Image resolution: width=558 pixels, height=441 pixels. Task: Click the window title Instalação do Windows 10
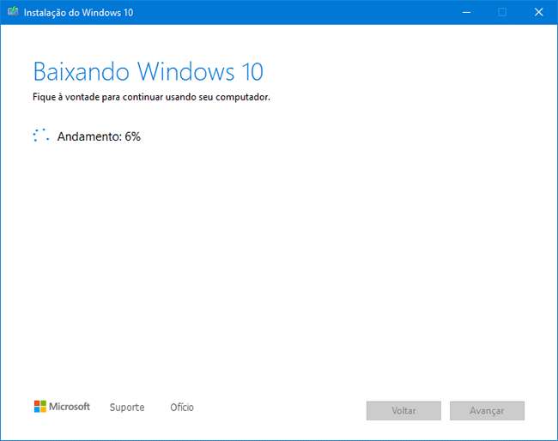point(78,13)
